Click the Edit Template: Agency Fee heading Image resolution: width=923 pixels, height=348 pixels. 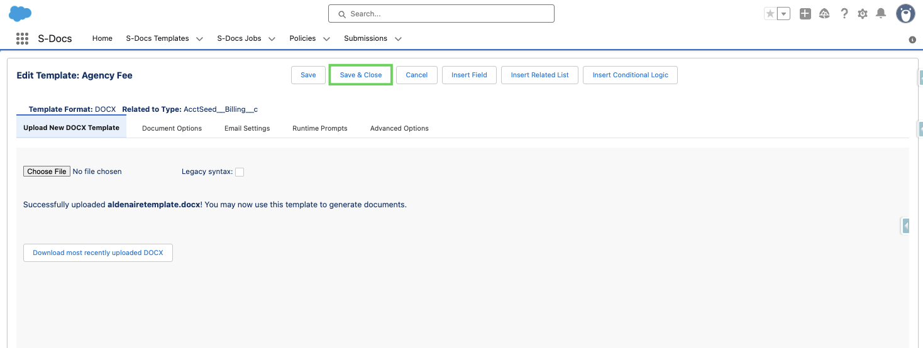pos(74,75)
